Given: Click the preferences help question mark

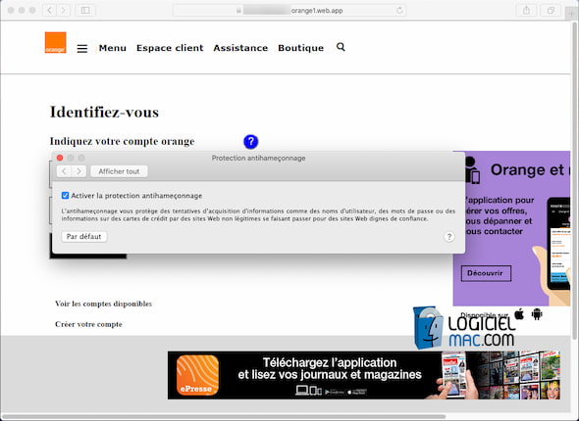Looking at the screenshot, I should pos(449,237).
